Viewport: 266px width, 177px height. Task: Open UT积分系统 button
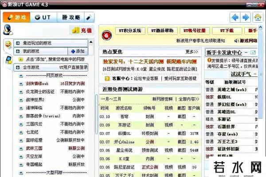[130, 31]
